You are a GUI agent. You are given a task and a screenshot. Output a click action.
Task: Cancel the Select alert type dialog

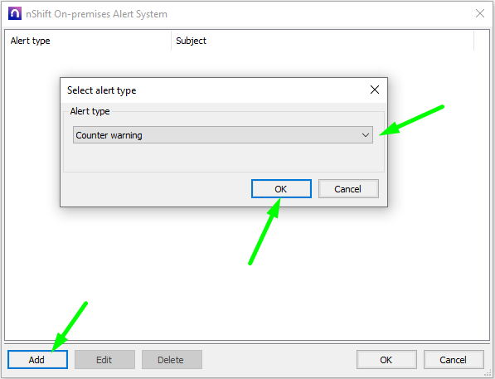pyautogui.click(x=348, y=189)
